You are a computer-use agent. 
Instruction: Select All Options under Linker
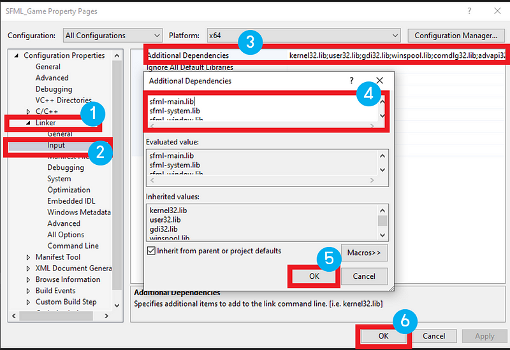(x=66, y=235)
